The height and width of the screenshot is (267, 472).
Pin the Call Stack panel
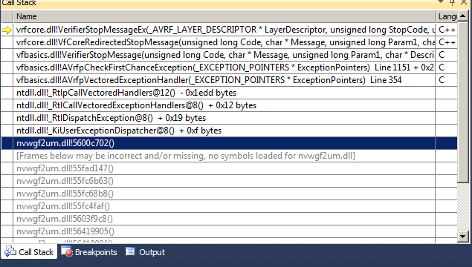[452, 3]
